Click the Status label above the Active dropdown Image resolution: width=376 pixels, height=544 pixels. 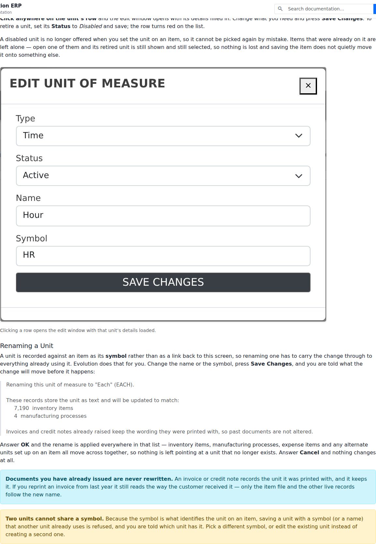29,158
